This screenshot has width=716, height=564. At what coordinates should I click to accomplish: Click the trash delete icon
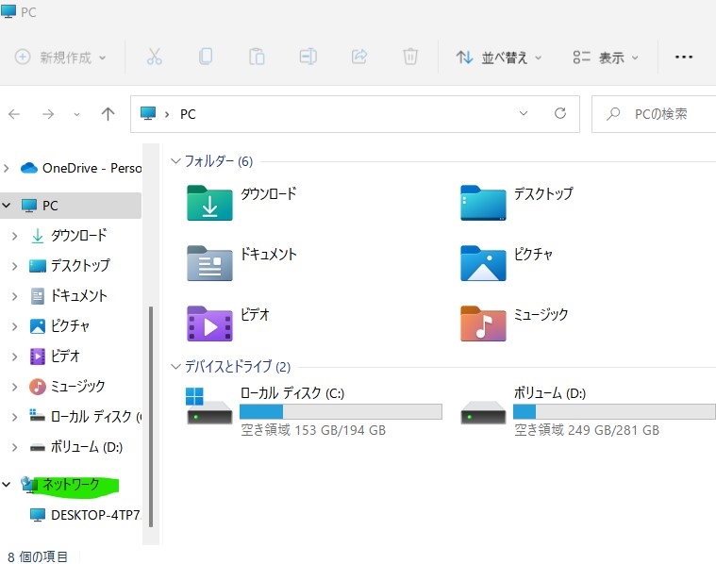pos(410,57)
